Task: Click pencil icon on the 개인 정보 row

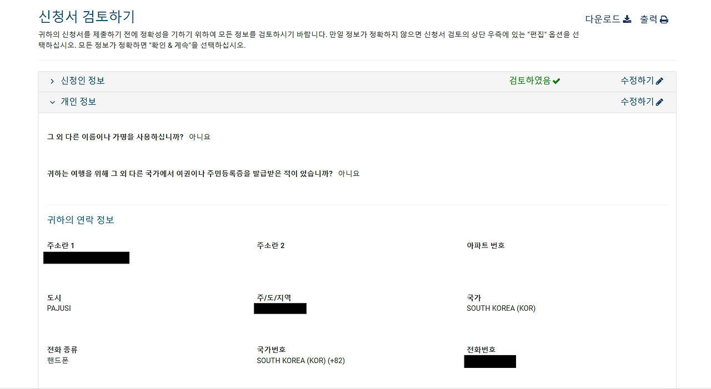Action: [660, 102]
